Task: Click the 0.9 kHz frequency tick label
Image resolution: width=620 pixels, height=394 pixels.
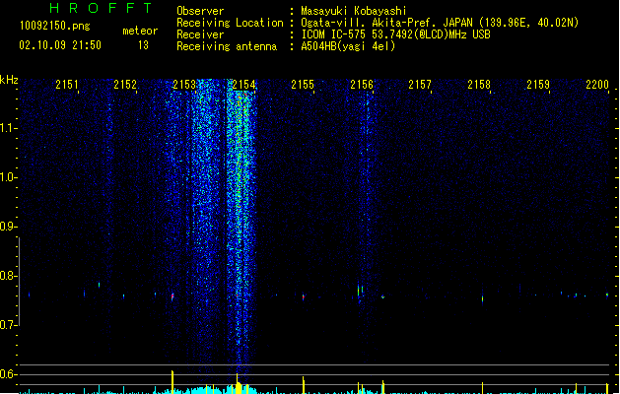Action: click(8, 227)
